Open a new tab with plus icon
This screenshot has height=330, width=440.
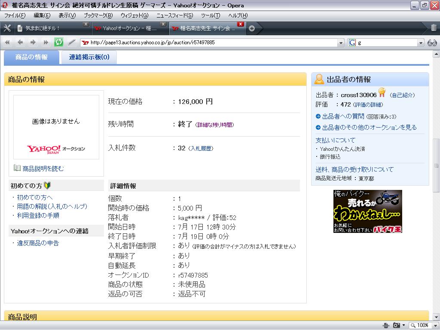coord(252,28)
